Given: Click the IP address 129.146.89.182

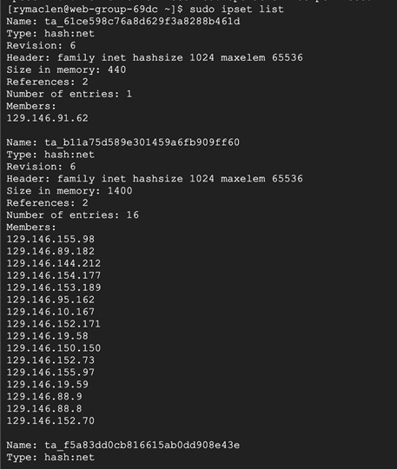Looking at the screenshot, I should 50,251.
